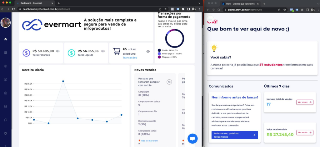Viewport: 320px width, 147px height.
Task: Click the Boleto pago legend color dot
Action: [x=159, y=53]
